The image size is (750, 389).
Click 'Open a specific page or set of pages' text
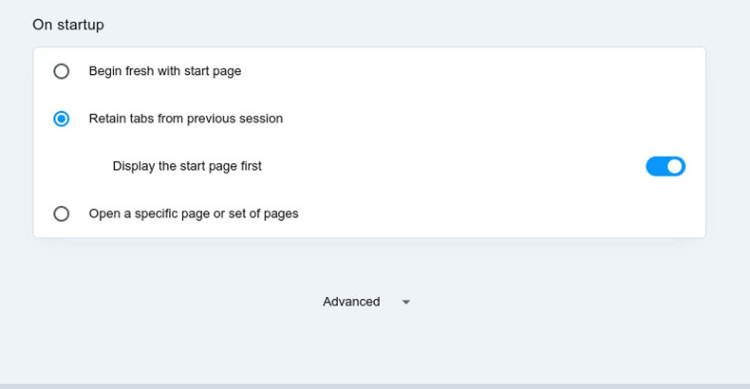pyautogui.click(x=194, y=213)
